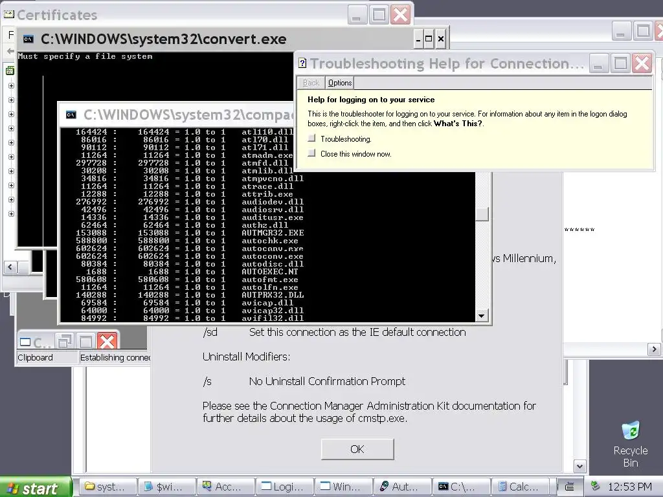
Task: Maximize the Troubleshooting Help window
Action: click(620, 64)
